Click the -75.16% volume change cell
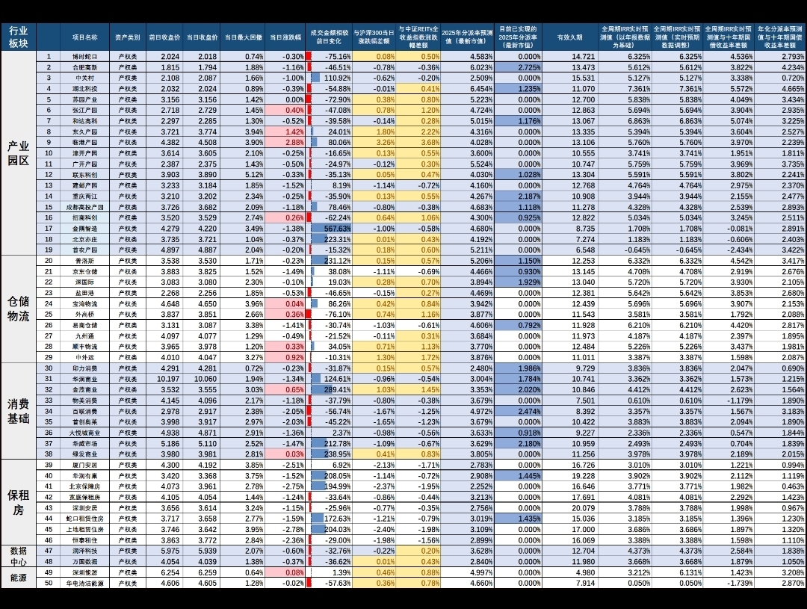Image resolution: width=807 pixels, height=609 pixels. pos(329,57)
